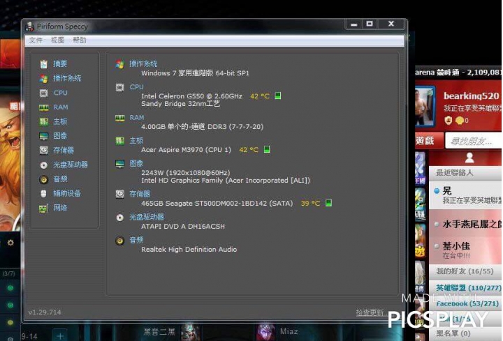The height and width of the screenshot is (341, 503).
Task: Select the 摘要 summary icon in sidebar
Action: click(x=44, y=64)
